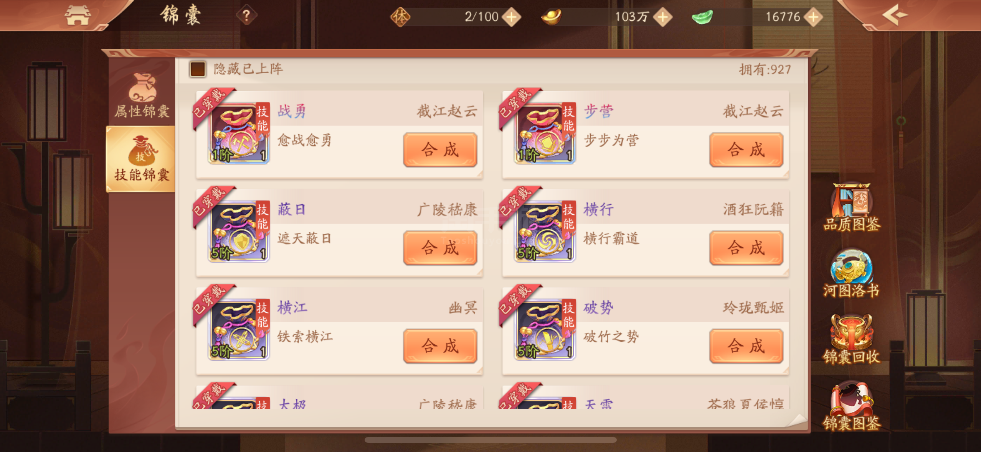Switch to the 技能锦囊 tab

click(x=141, y=159)
